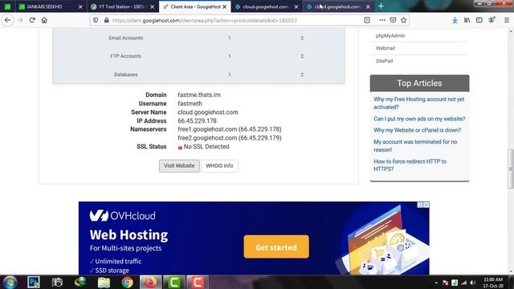
Task: Click the WHOIS Info button
Action: 219,166
